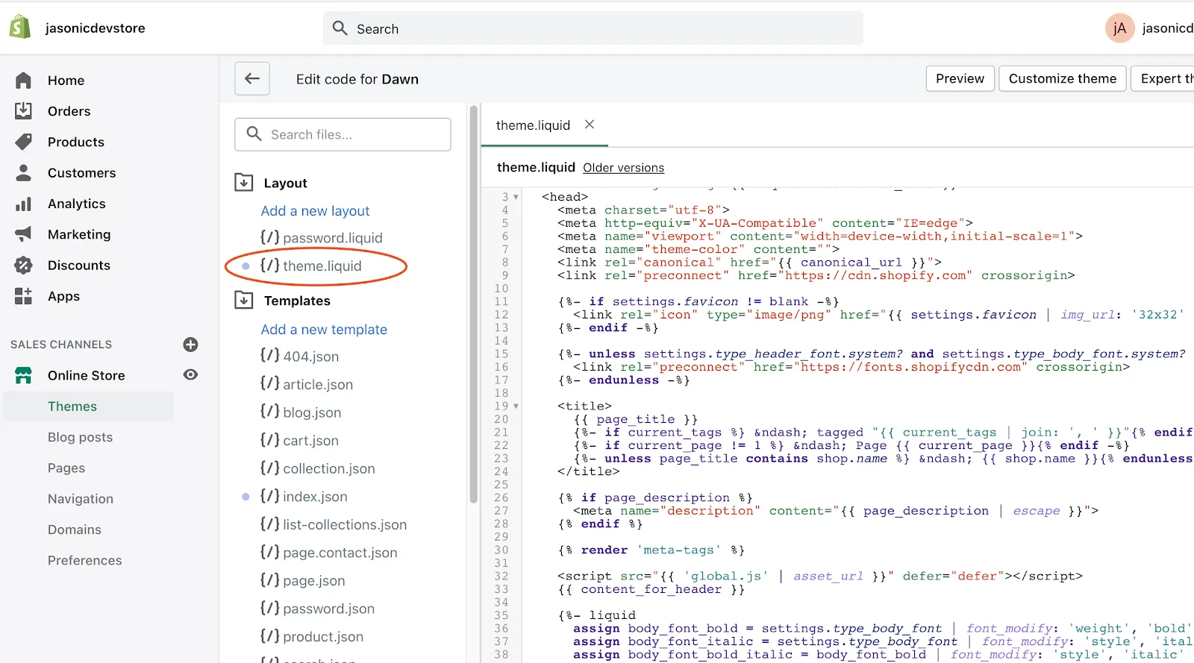The height and width of the screenshot is (663, 1194).
Task: Collapse the Templates folder
Action: coord(244,301)
